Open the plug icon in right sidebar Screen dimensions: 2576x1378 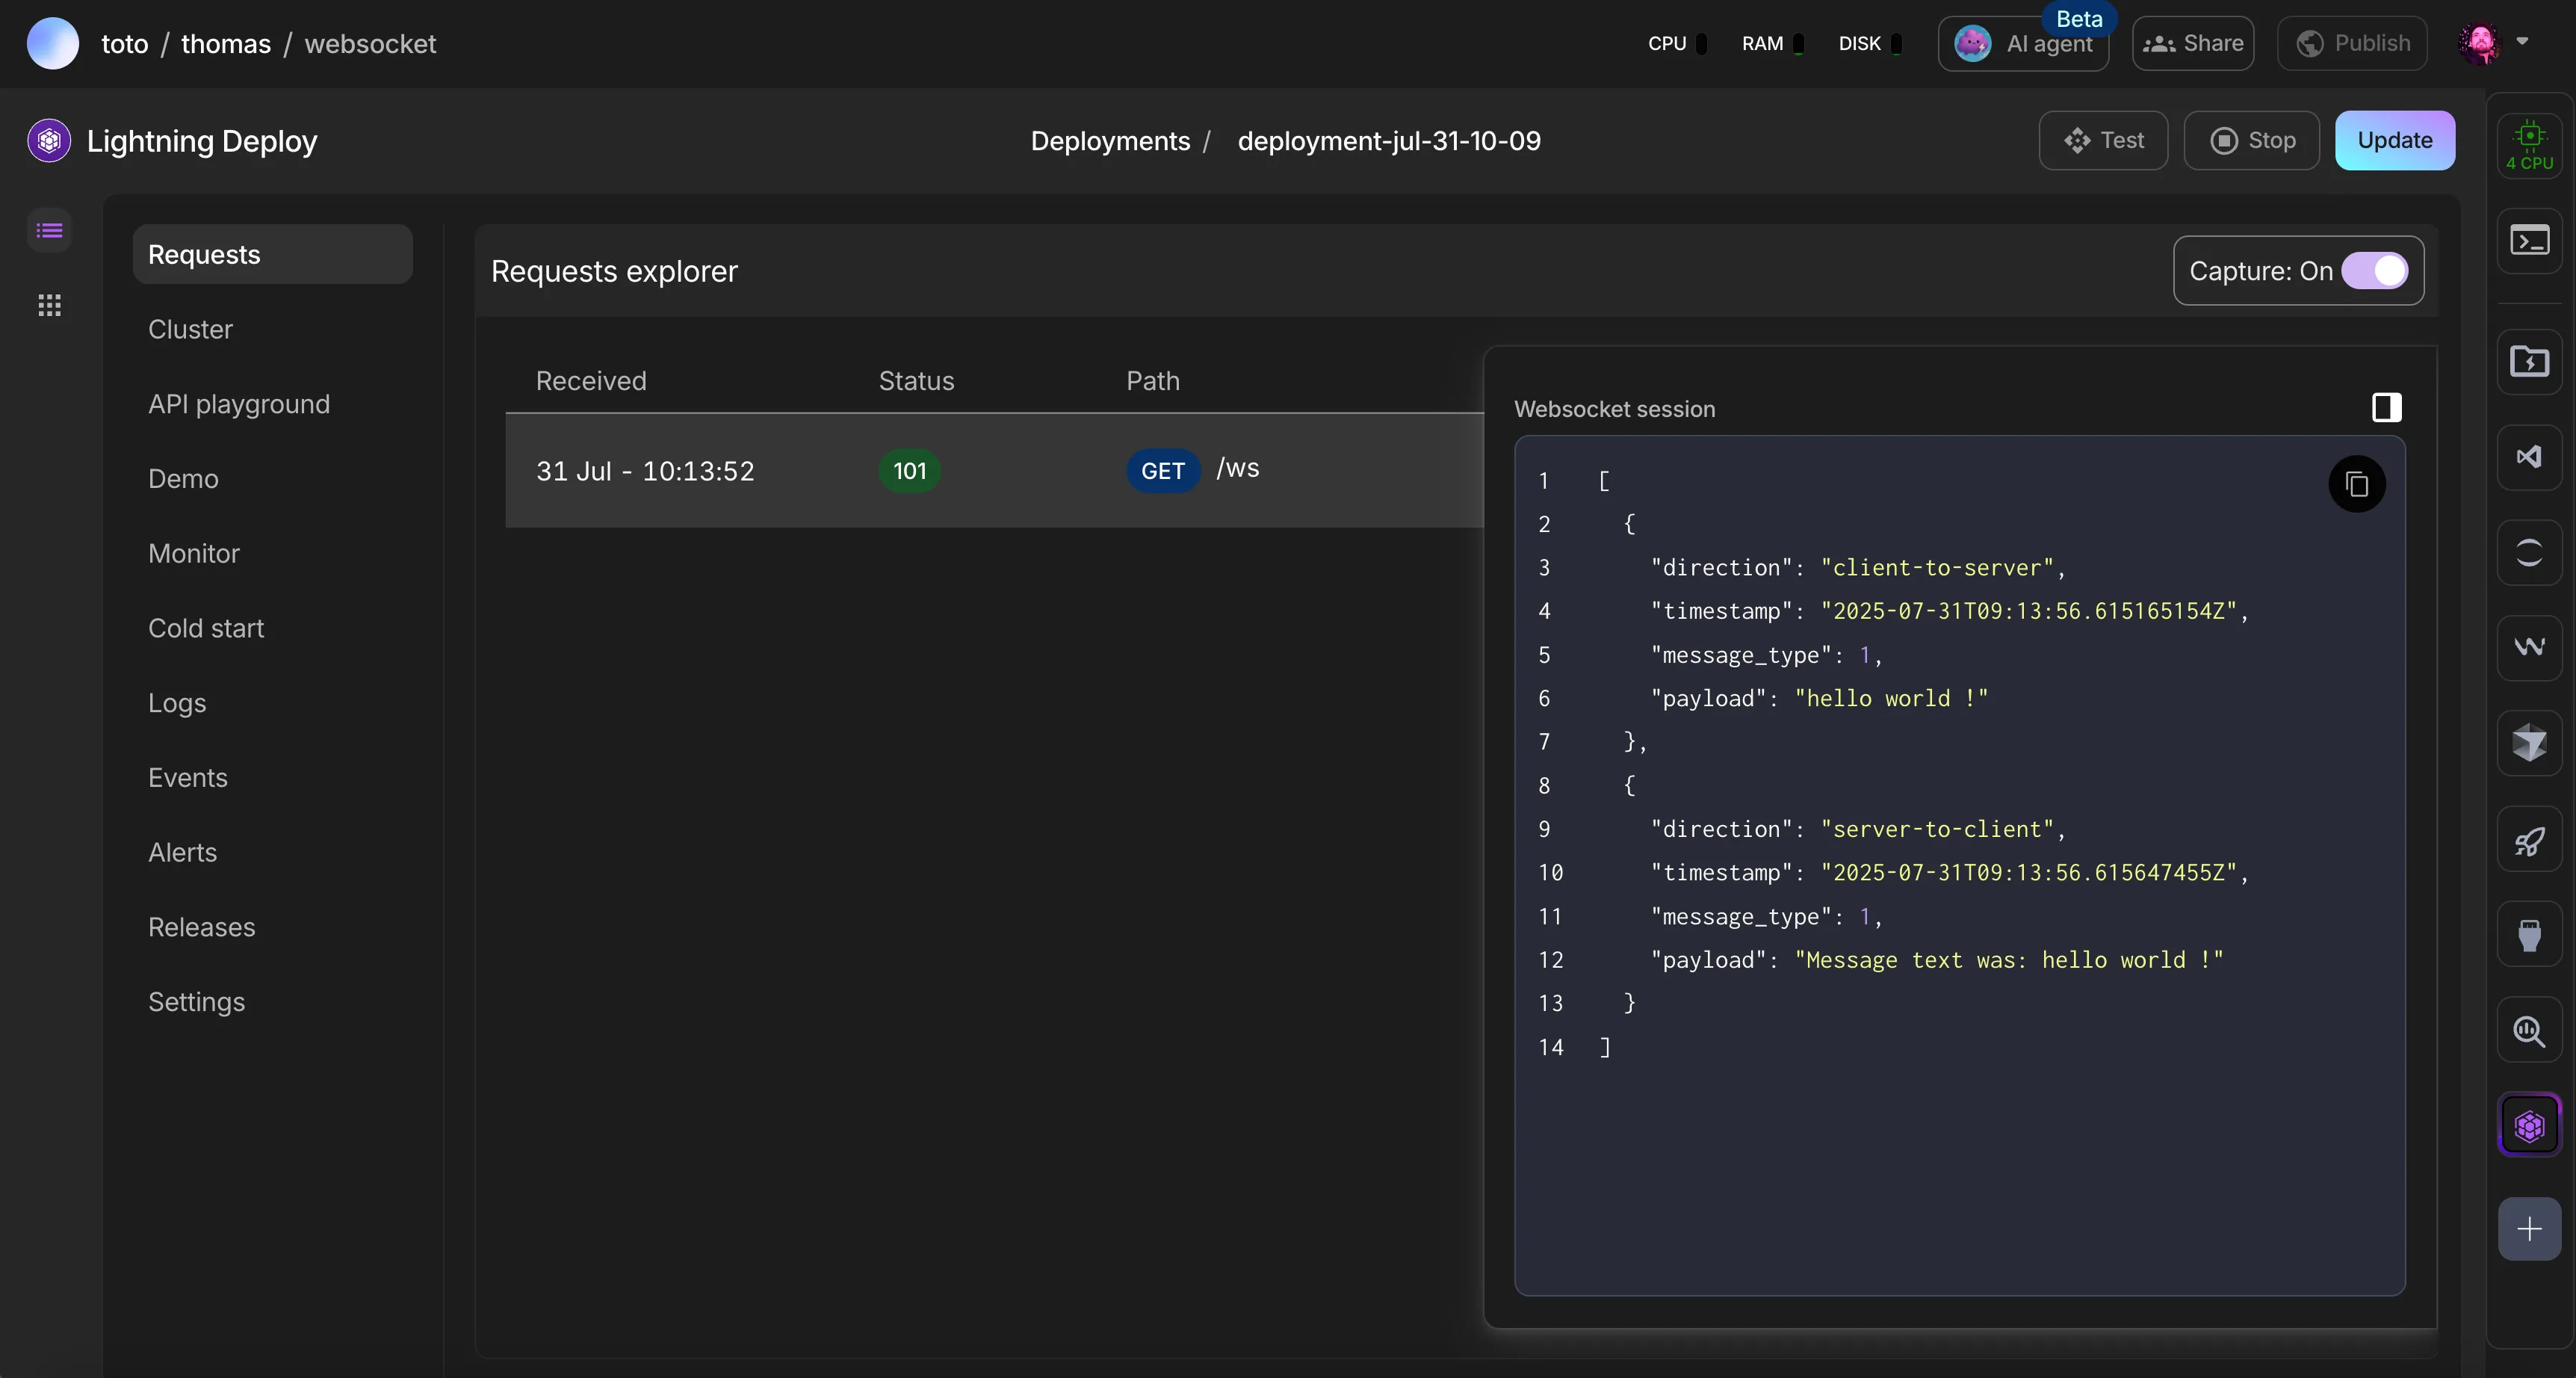click(x=2529, y=934)
